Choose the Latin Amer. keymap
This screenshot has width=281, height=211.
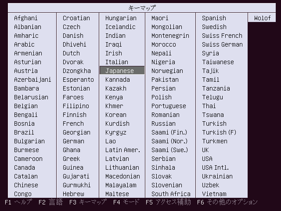[123, 150]
